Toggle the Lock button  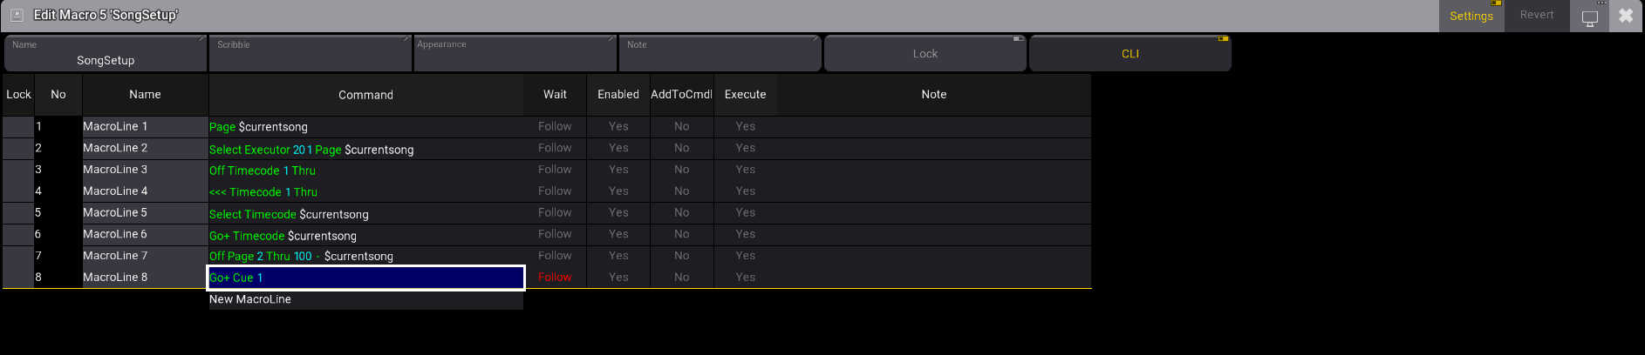tap(925, 54)
